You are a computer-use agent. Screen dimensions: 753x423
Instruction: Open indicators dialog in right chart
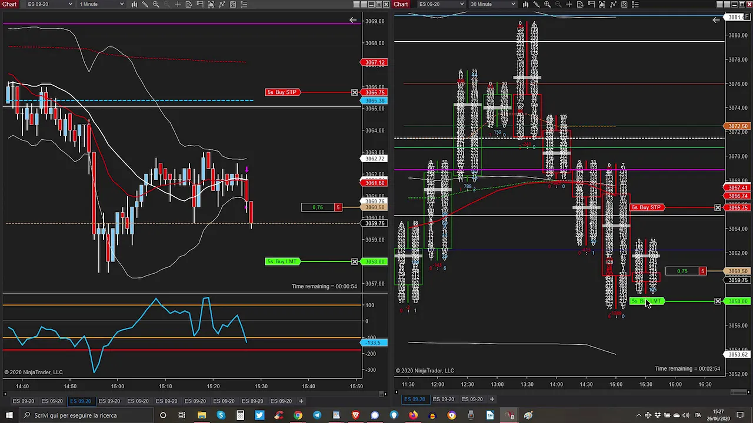(x=613, y=4)
